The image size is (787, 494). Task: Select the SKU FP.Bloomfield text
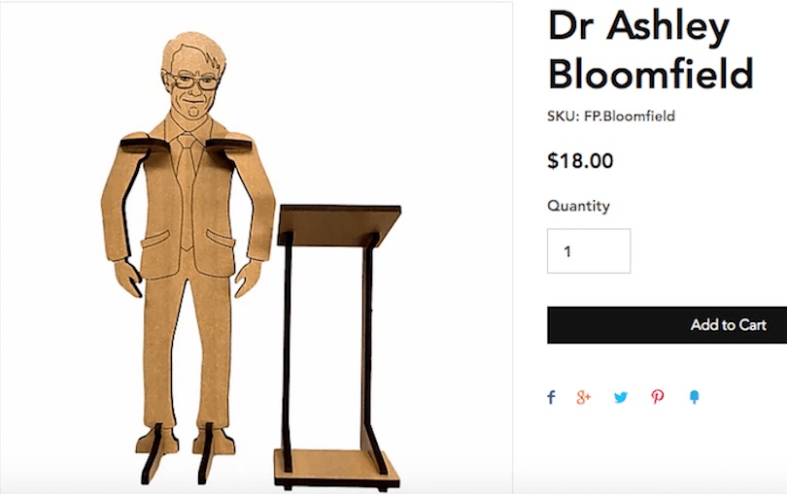pyautogui.click(x=611, y=116)
